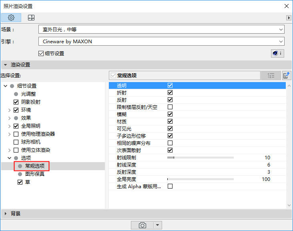Toggle the 细节设置 checkbox
The image size is (293, 231).
tap(41, 54)
